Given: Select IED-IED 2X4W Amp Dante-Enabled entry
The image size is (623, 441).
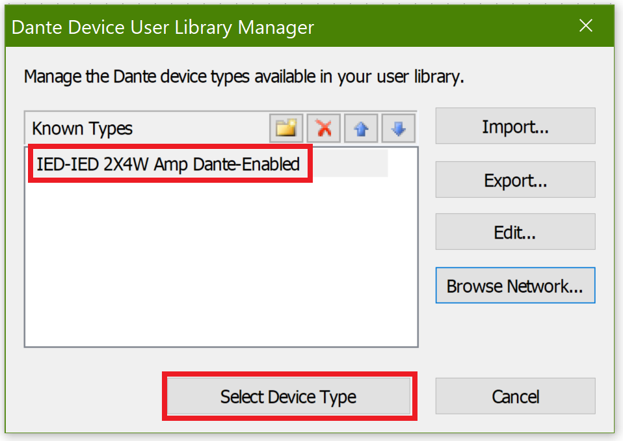Looking at the screenshot, I should click(x=168, y=164).
